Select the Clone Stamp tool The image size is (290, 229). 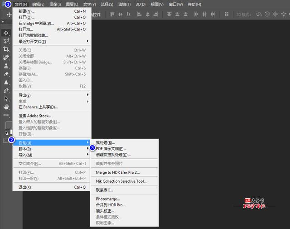click(x=6, y=66)
